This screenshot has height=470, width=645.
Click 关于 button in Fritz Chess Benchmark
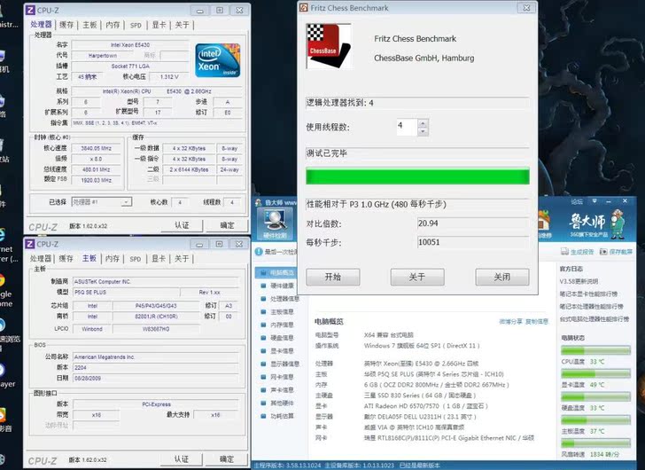tap(417, 277)
